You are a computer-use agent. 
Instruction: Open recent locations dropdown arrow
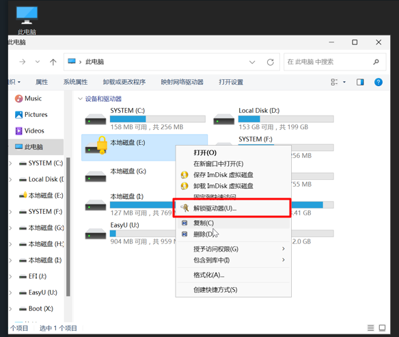(38, 62)
